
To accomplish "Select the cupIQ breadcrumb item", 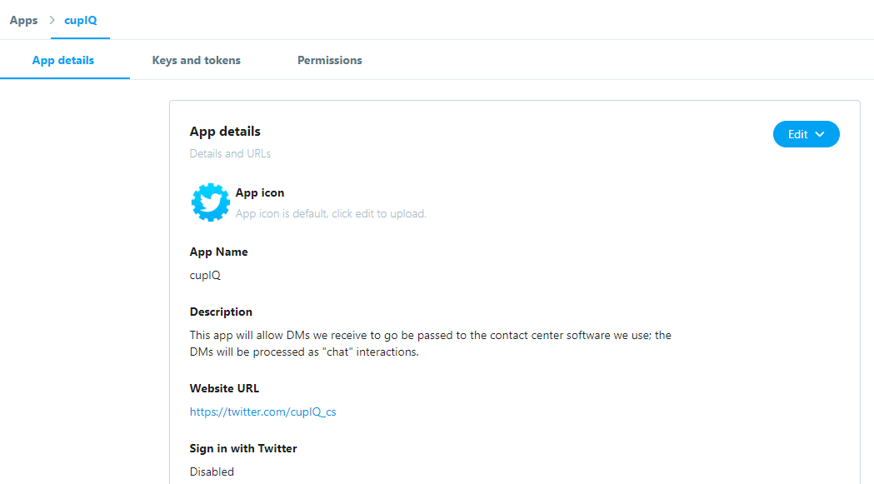I will pyautogui.click(x=80, y=20).
